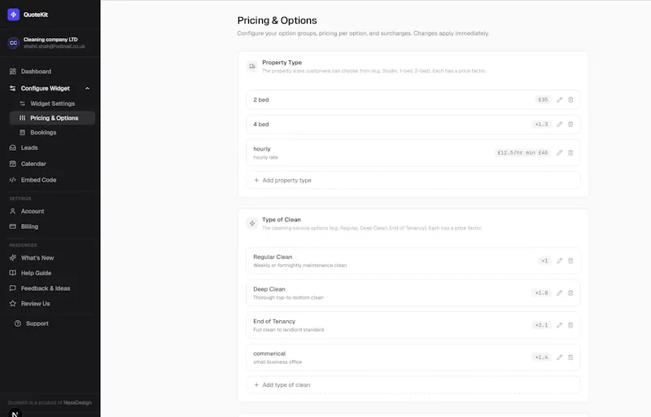This screenshot has height=417, width=651.
Task: Edit the Deep Clean option
Action: point(559,293)
